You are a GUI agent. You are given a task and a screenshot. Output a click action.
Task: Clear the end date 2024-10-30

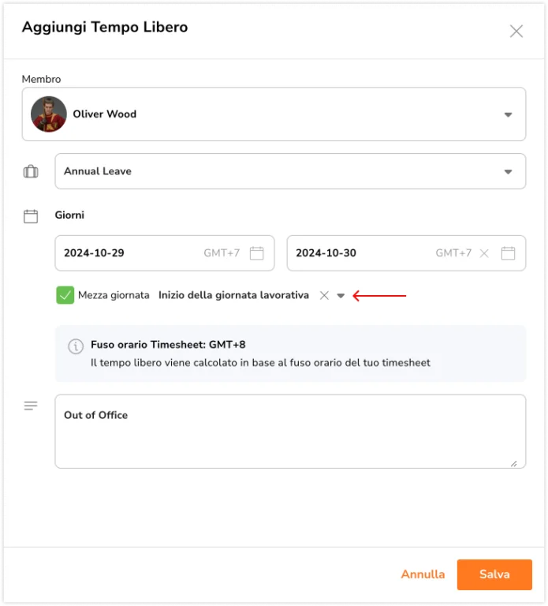(484, 253)
